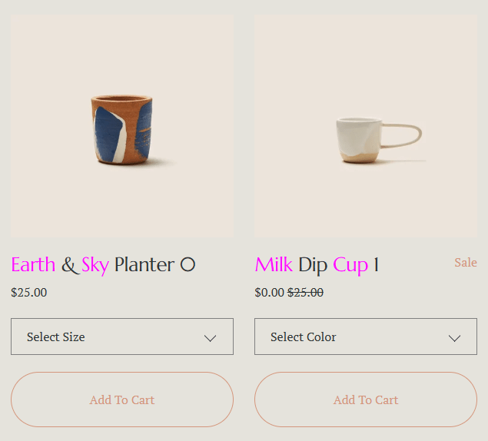Click the white mug with the handle

379,140
